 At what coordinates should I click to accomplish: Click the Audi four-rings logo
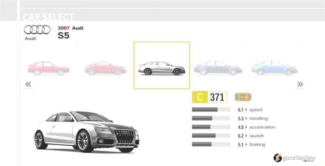(x=37, y=30)
